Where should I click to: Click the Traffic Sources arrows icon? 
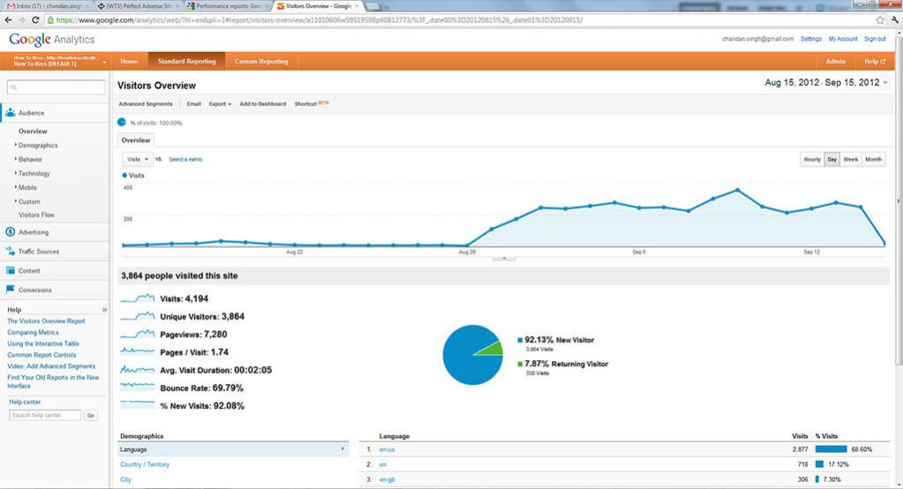[x=10, y=252]
